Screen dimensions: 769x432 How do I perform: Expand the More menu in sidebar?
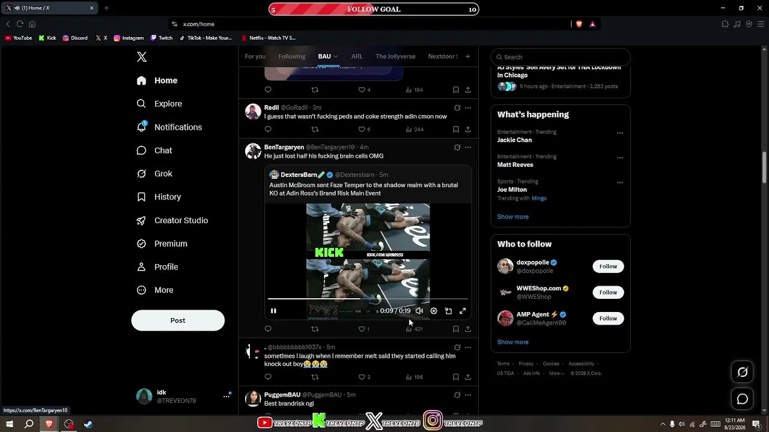156,290
